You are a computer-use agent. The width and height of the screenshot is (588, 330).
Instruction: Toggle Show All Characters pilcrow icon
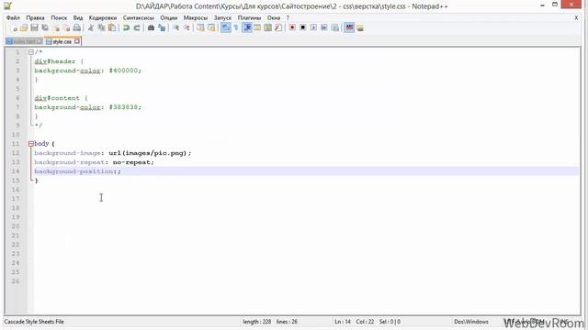(236, 27)
